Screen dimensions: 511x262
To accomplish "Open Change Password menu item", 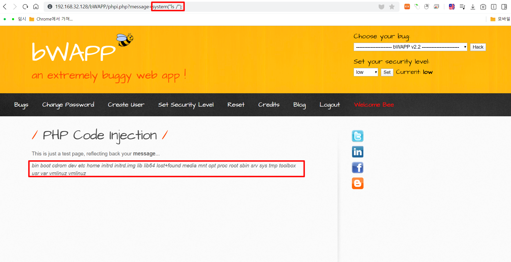I will [x=68, y=105].
